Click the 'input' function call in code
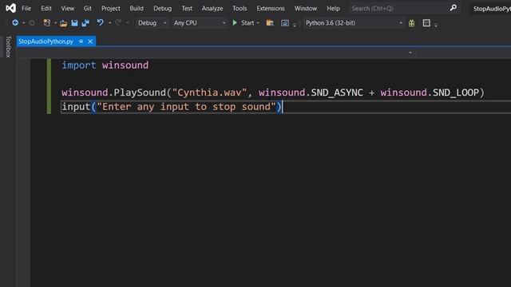 coord(76,107)
